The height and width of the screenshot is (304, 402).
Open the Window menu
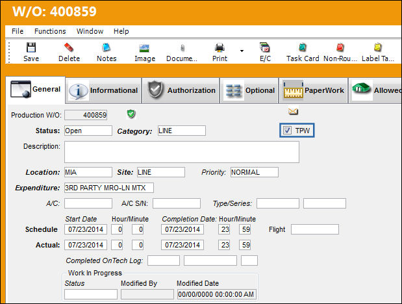click(x=90, y=31)
